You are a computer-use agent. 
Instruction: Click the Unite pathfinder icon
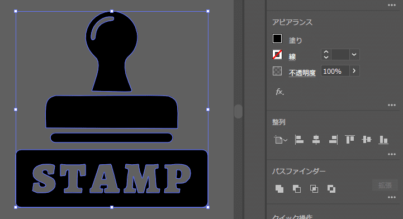279,189
